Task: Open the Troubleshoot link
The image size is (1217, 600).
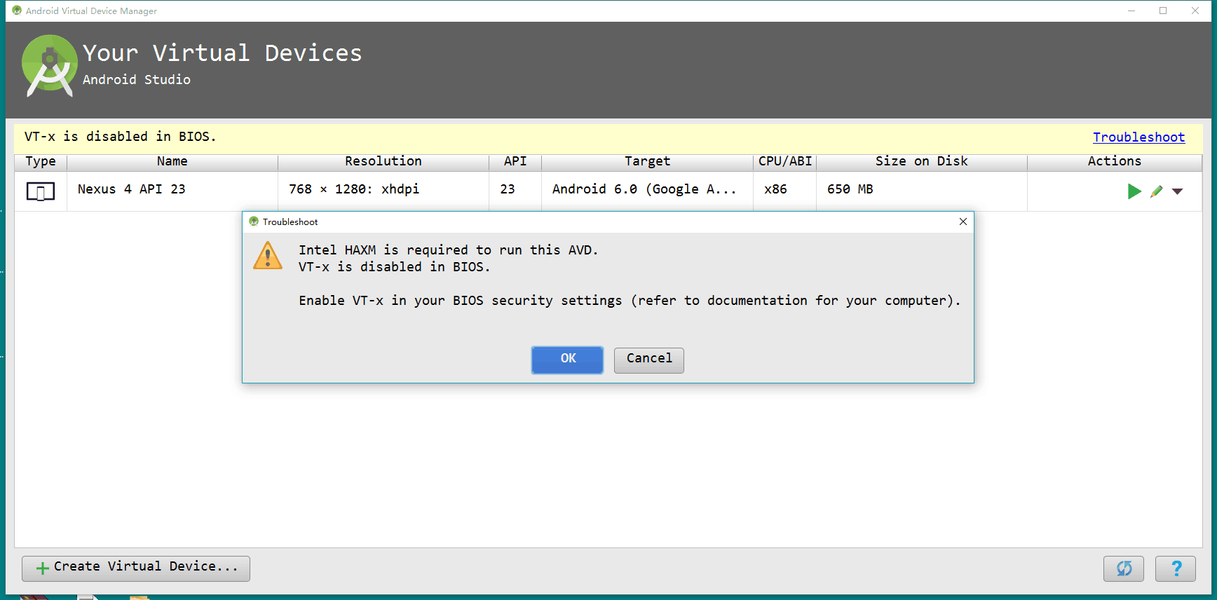Action: point(1138,137)
